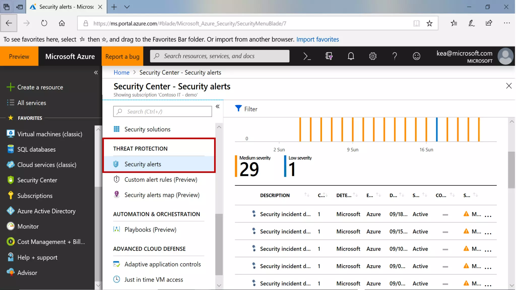The height and width of the screenshot is (290, 516).
Task: Add page to favorites star
Action: coord(429,23)
